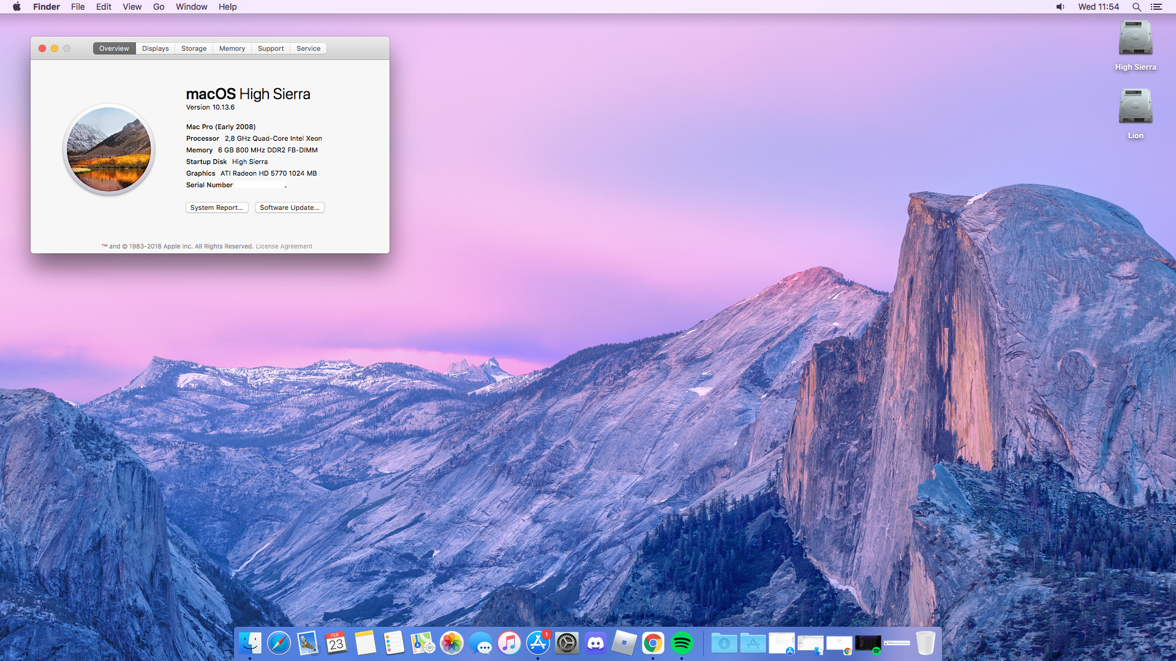Open the Window menu

(191, 7)
